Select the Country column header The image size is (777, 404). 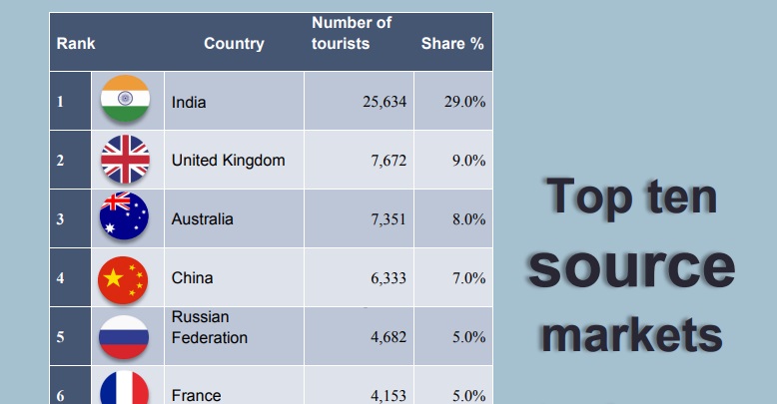click(x=234, y=43)
